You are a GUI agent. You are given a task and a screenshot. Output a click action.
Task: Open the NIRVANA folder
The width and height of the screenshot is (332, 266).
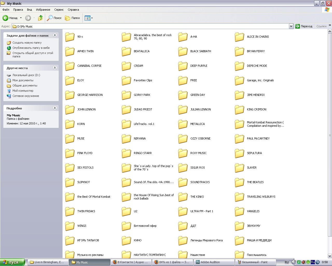(140, 138)
